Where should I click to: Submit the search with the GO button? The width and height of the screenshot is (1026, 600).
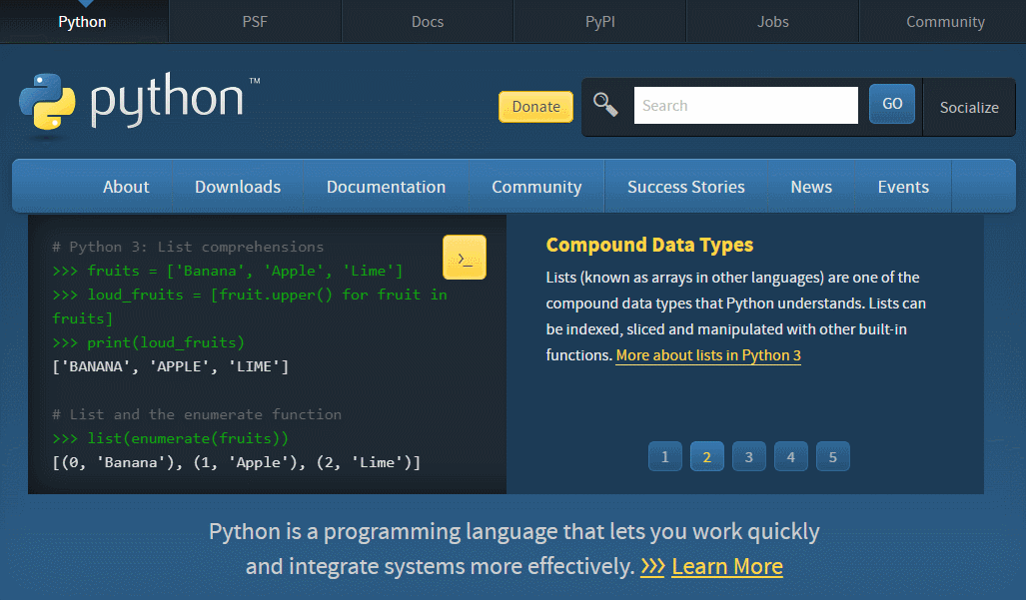(892, 103)
